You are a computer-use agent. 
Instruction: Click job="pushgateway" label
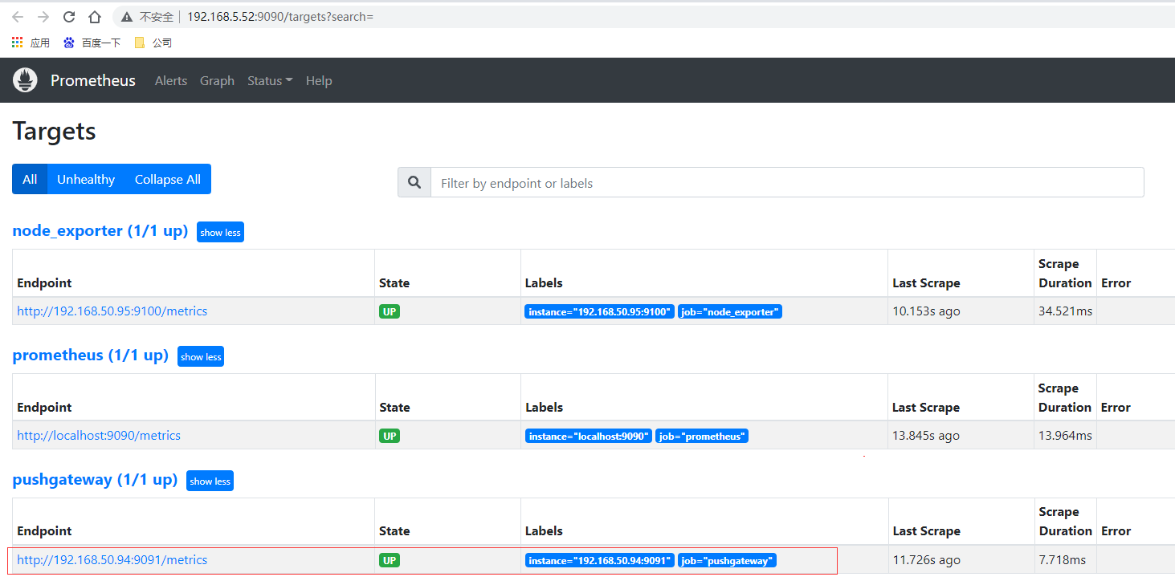coord(728,561)
